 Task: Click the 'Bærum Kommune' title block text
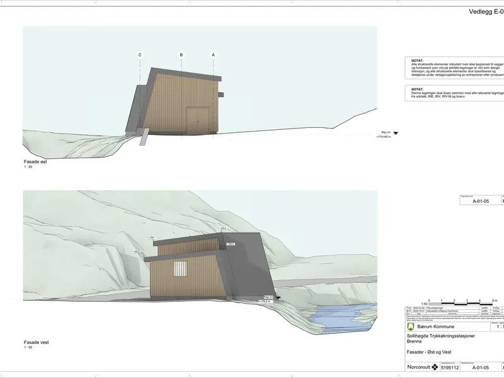tap(436, 326)
